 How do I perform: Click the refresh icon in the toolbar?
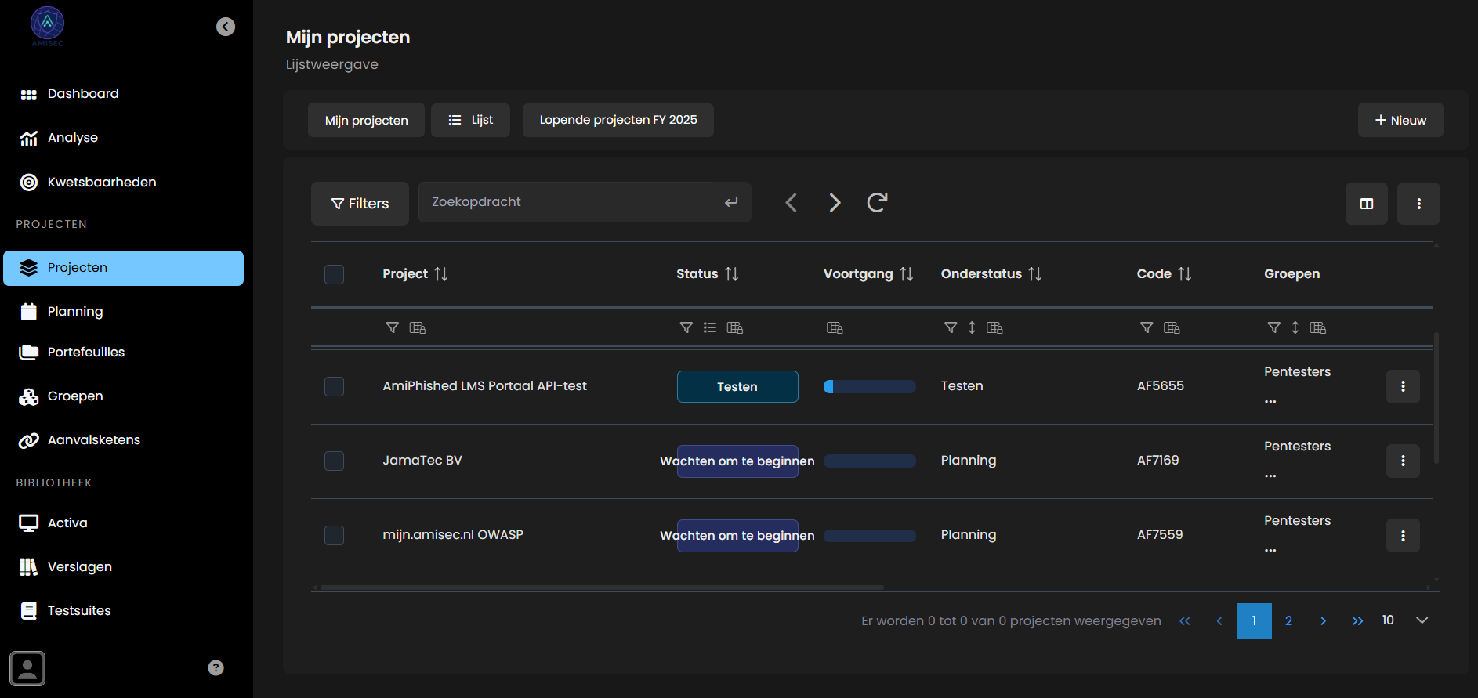click(x=877, y=203)
